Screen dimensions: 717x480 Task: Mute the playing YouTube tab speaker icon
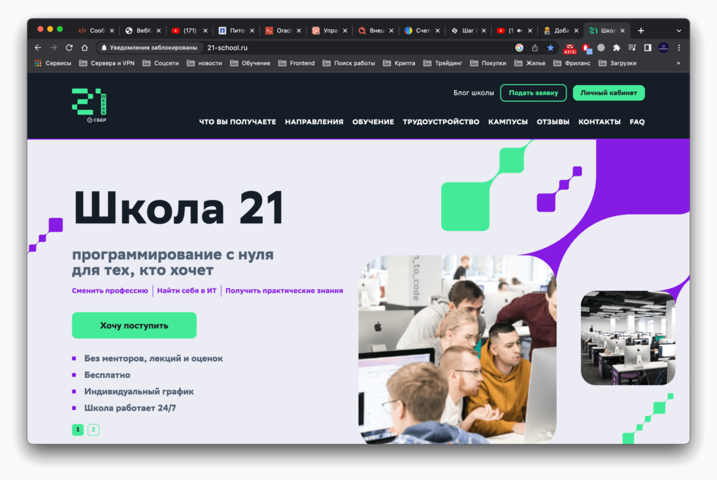pyautogui.click(x=519, y=30)
